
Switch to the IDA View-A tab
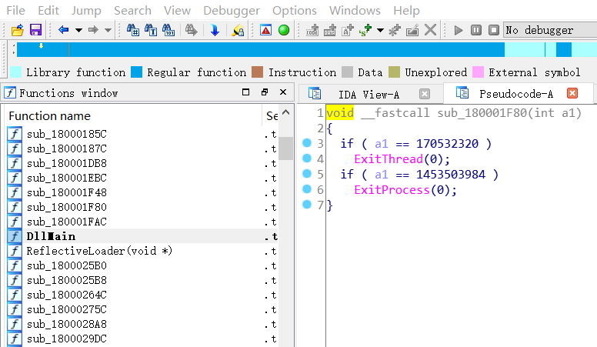tap(369, 94)
